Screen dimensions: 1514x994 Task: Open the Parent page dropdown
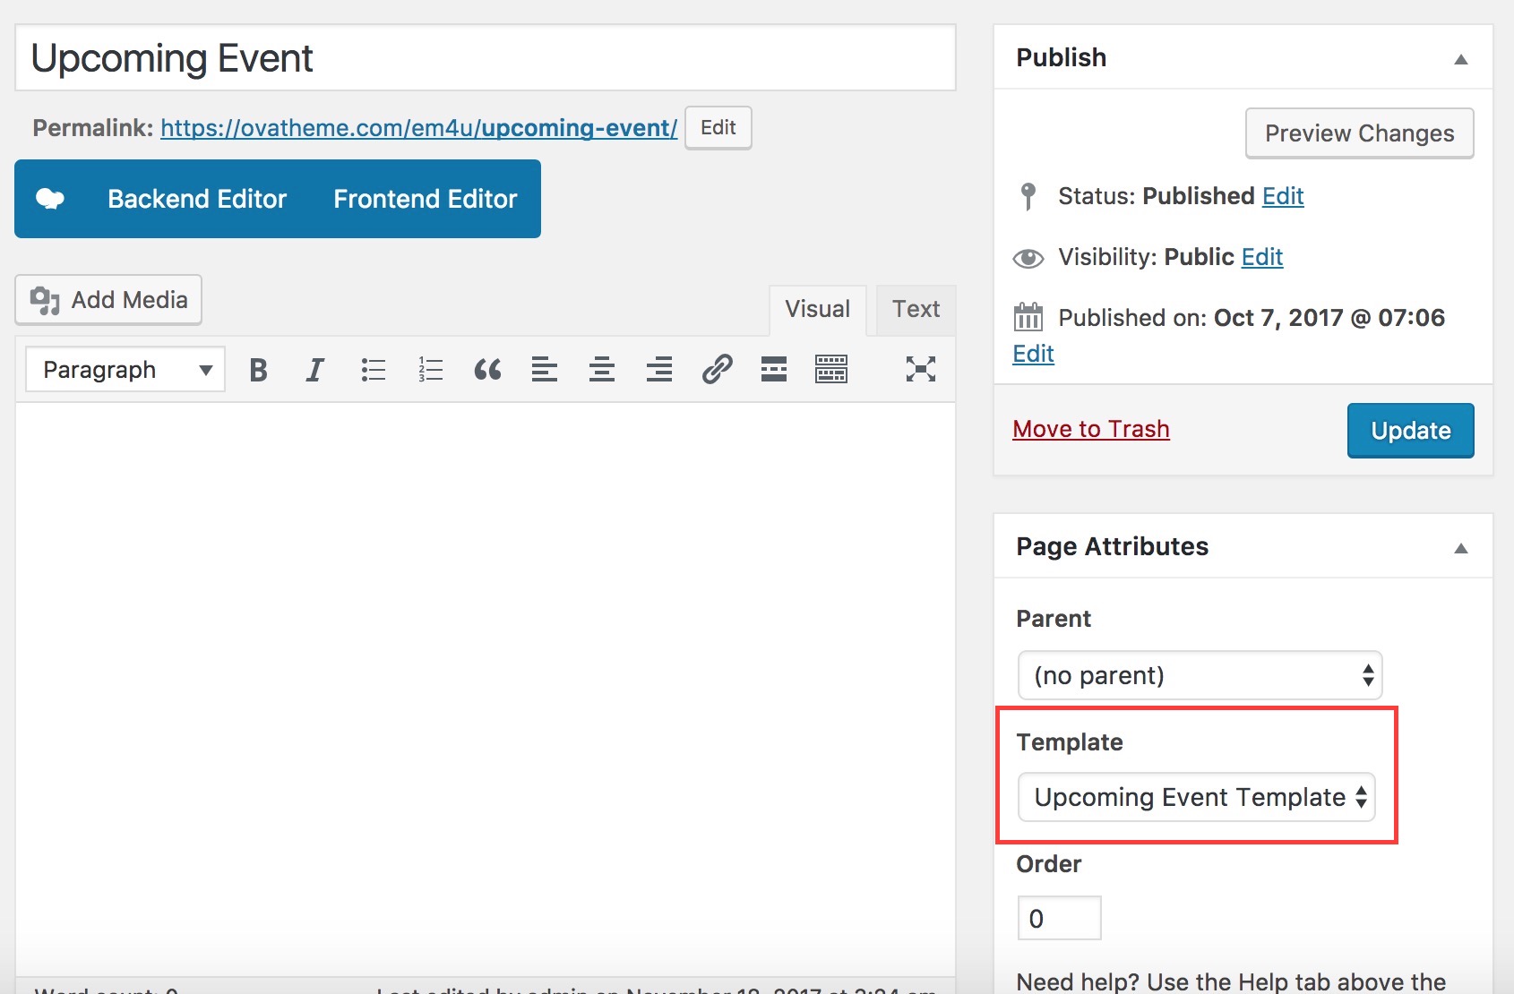point(1200,675)
